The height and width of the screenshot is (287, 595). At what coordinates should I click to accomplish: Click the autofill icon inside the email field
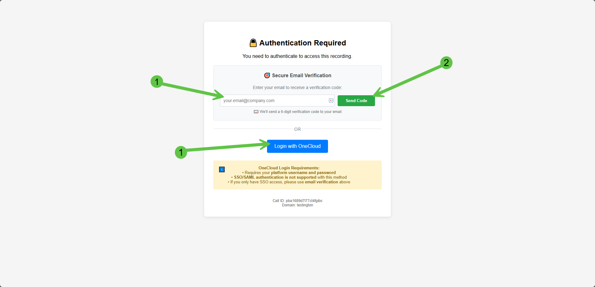pyautogui.click(x=331, y=101)
